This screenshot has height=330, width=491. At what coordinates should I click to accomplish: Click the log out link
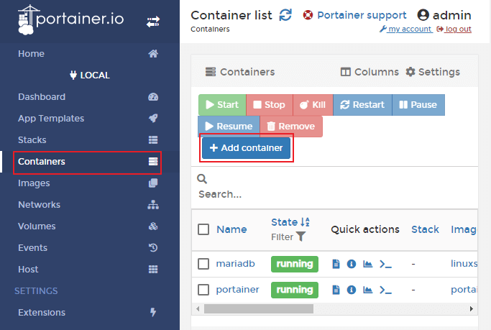[454, 29]
